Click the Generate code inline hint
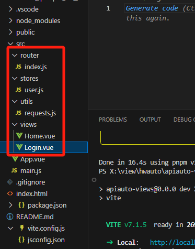This screenshot has width=195, height=249. (x=152, y=8)
